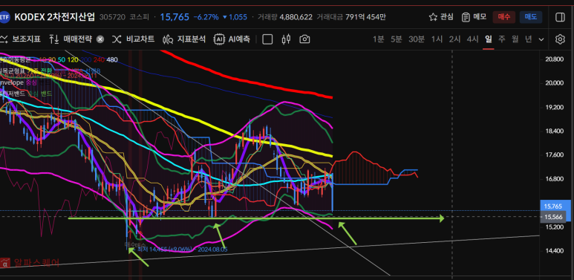
Task: Click the 18,400 price axis label
Action: coord(553,131)
